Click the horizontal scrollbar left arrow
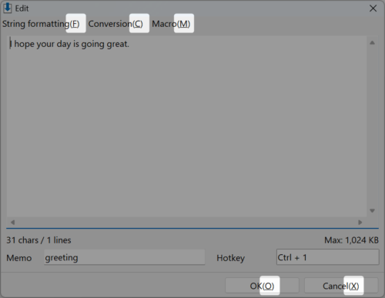Image resolution: width=385 pixels, height=298 pixels. click(x=12, y=223)
